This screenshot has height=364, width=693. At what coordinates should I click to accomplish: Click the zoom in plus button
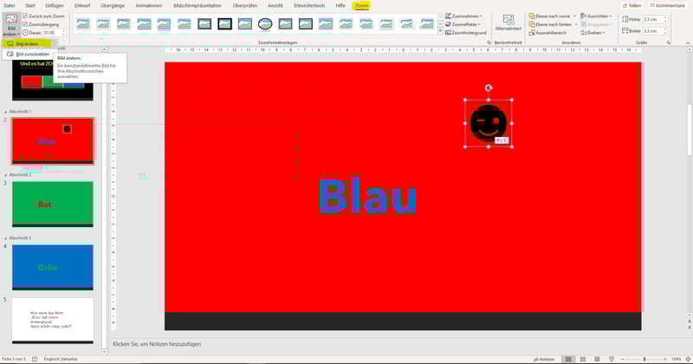pos(665,359)
